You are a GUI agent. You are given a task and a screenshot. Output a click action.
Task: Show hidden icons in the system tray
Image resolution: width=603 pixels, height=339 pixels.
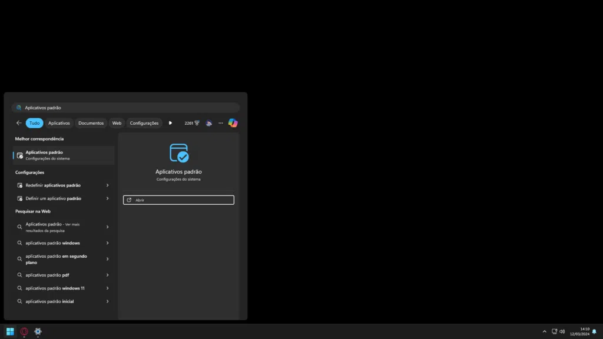[544, 331]
